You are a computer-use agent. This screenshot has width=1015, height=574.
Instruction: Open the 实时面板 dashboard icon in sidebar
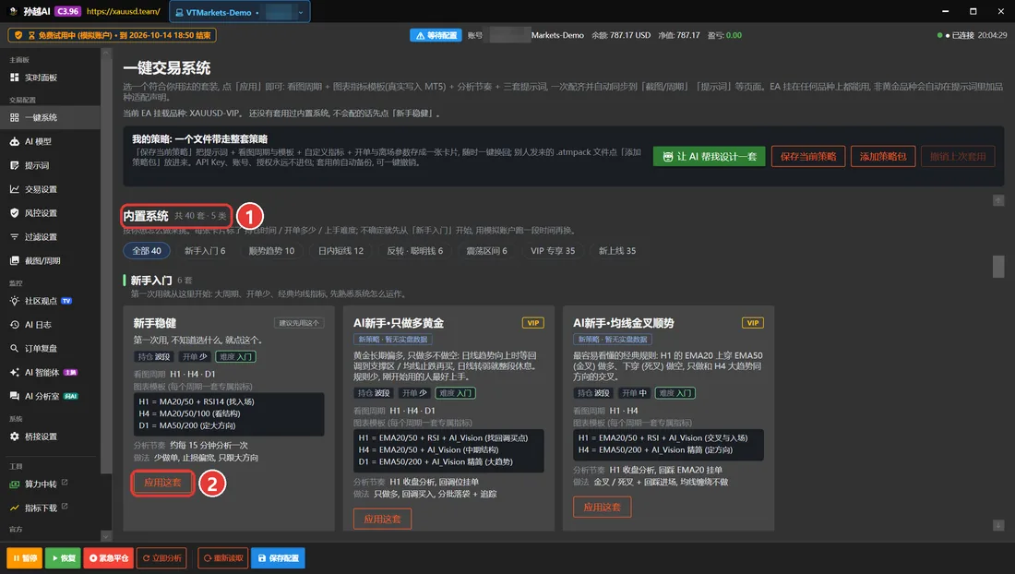(14, 77)
